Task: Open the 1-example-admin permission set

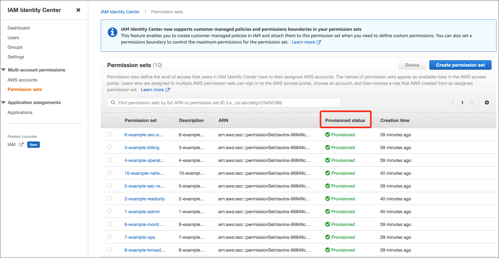Action: (142, 212)
